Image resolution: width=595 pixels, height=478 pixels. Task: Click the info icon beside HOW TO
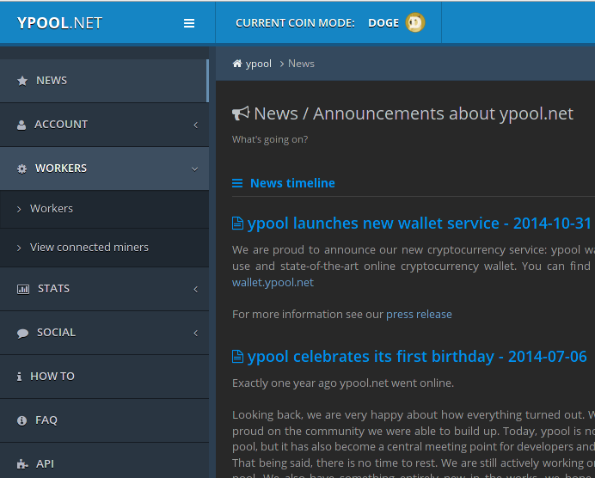(x=20, y=377)
